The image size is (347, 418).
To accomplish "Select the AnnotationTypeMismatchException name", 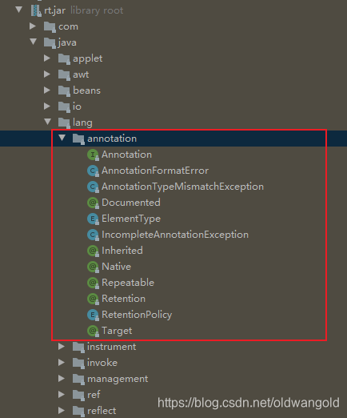I will (x=182, y=187).
